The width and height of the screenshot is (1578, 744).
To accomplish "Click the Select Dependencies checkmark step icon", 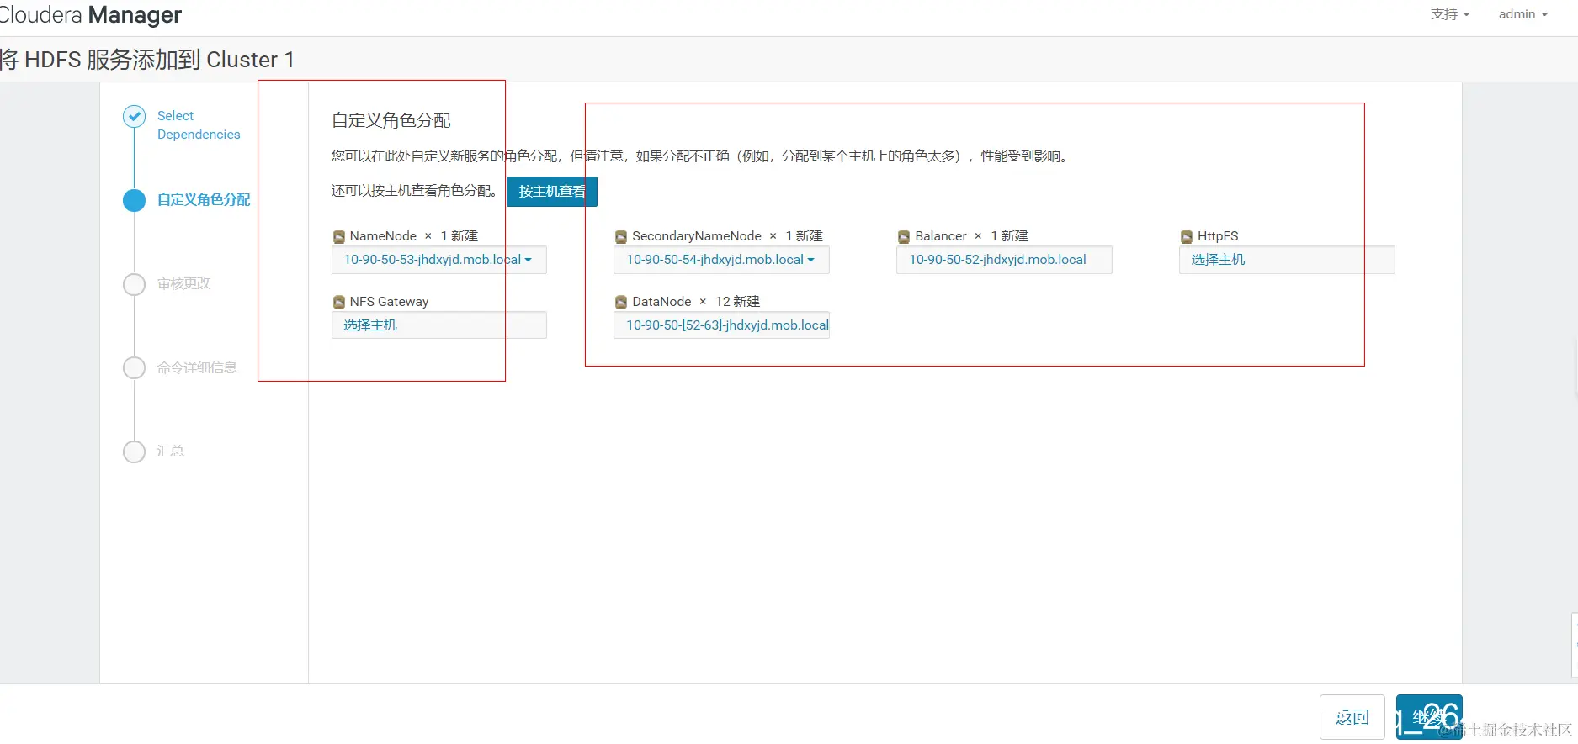I will [134, 116].
